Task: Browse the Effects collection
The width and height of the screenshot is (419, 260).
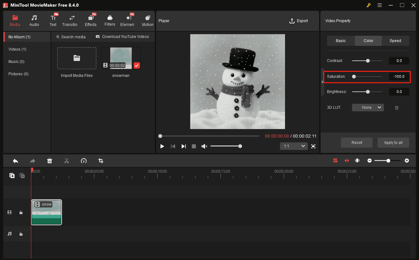Action: coord(91,20)
